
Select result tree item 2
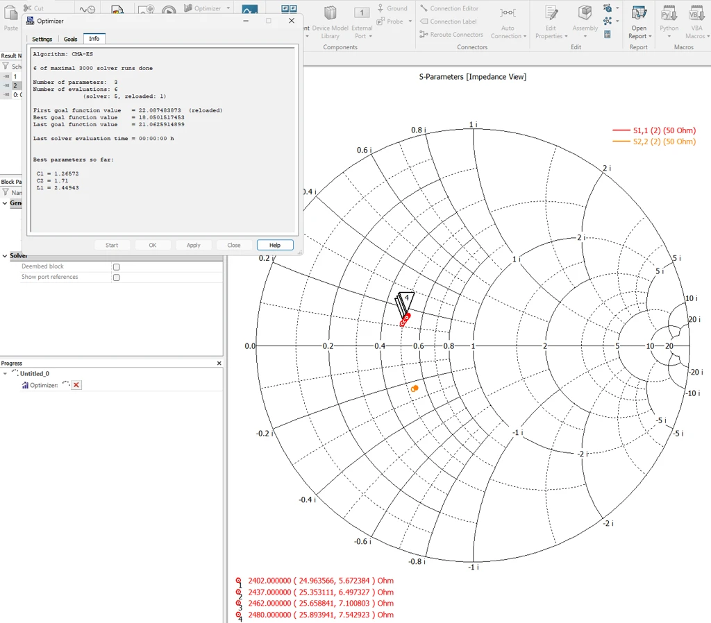pos(15,85)
